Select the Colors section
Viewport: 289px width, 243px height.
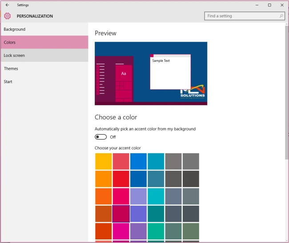click(44, 42)
